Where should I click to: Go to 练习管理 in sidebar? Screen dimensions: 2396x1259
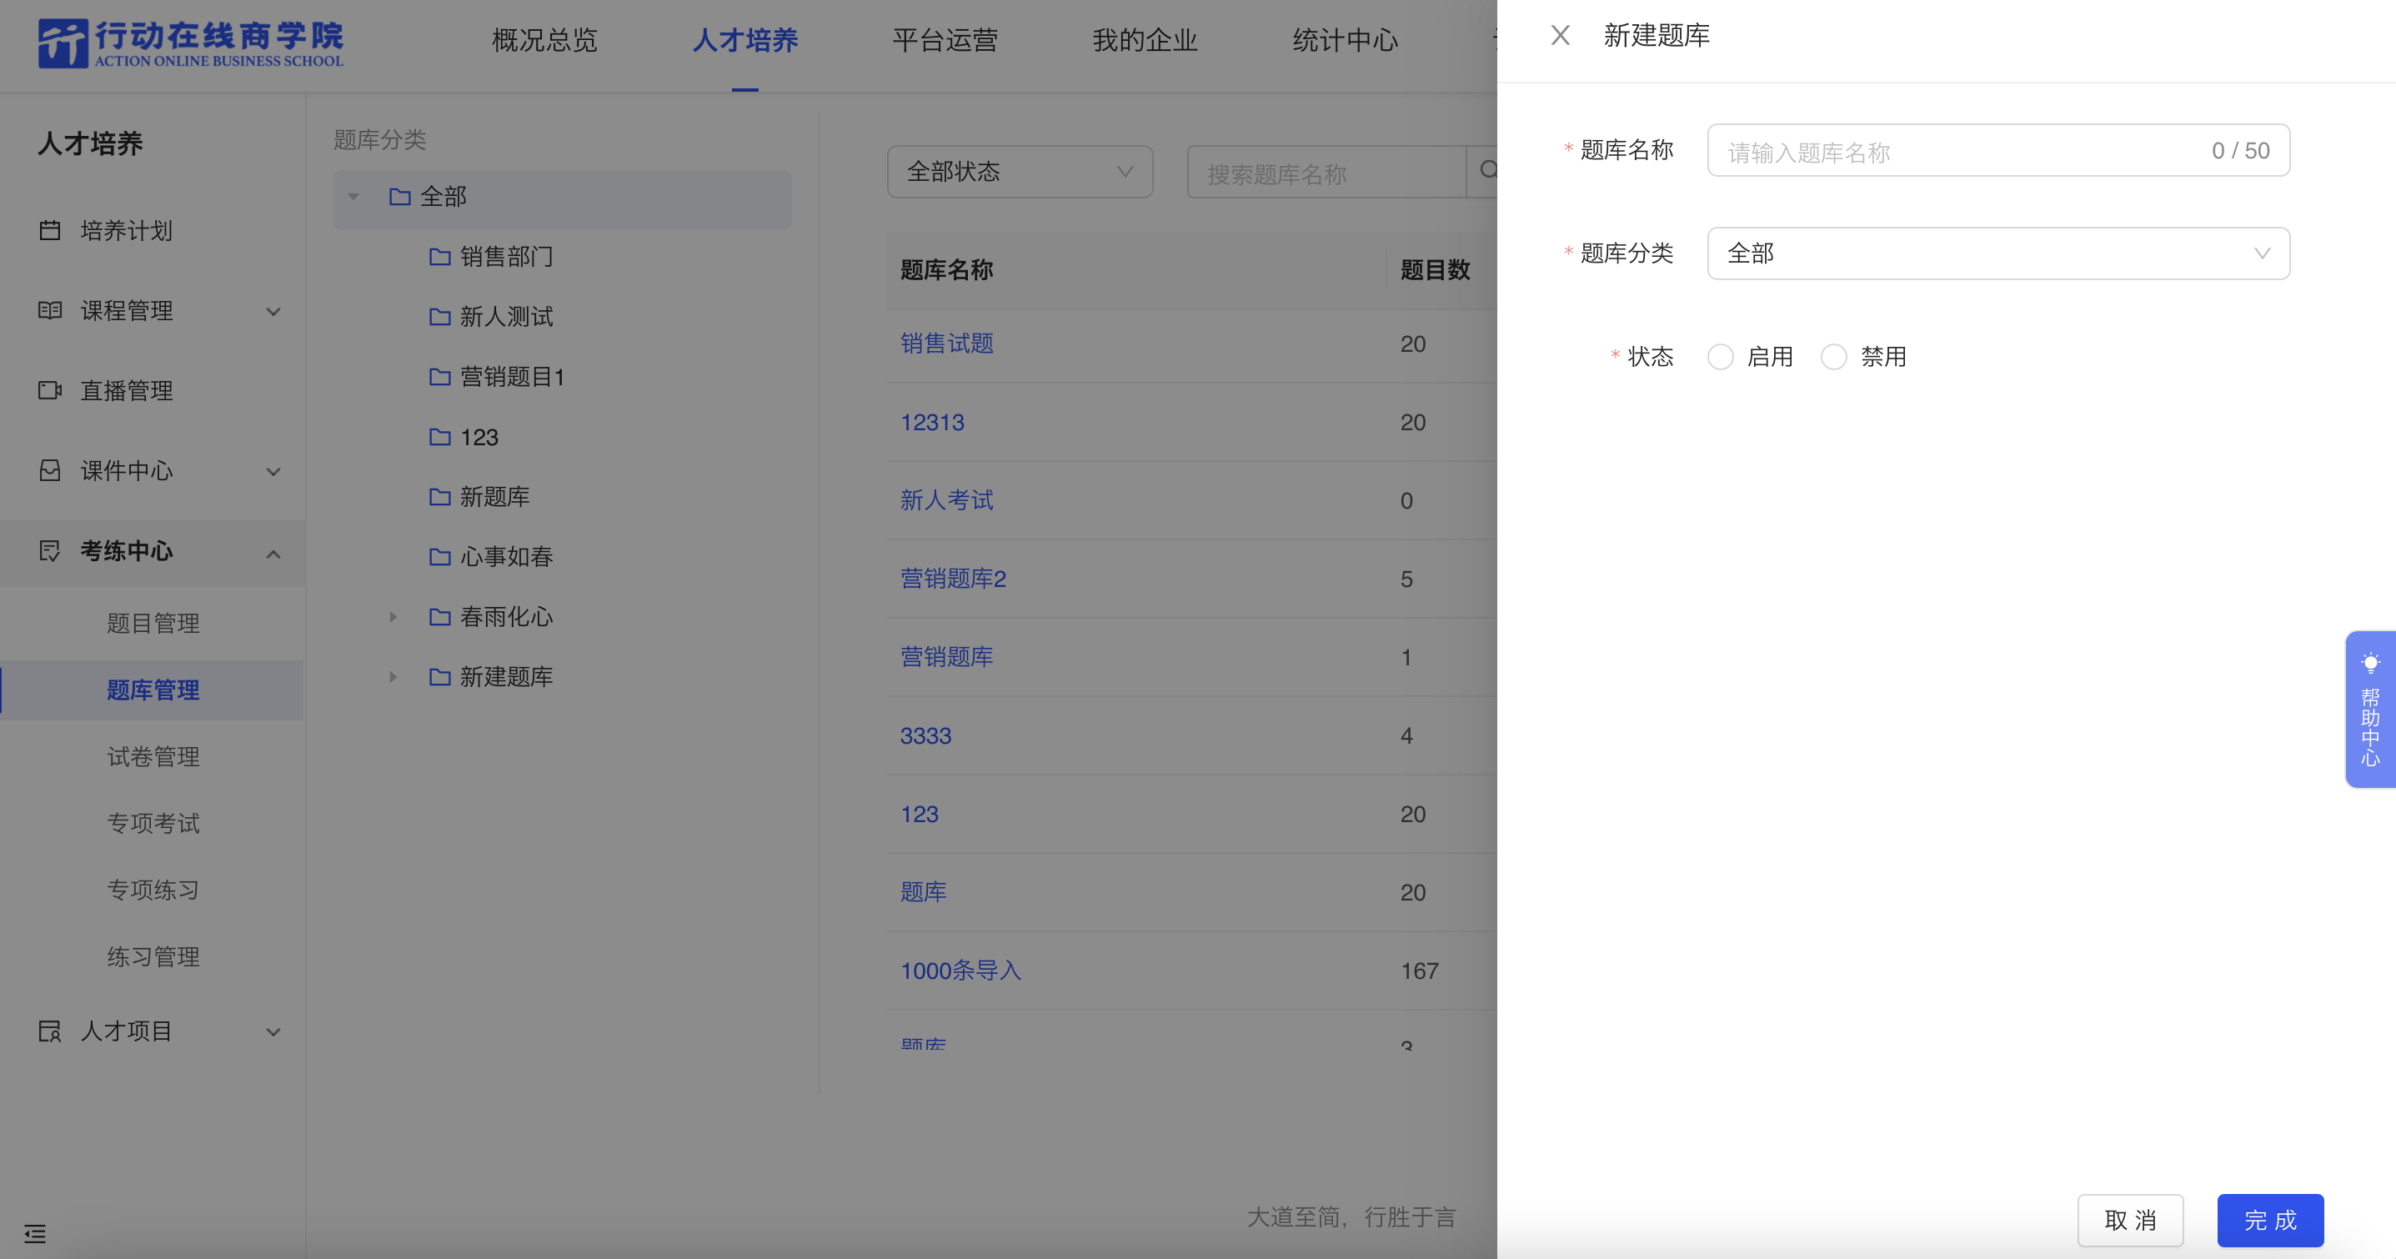[153, 956]
